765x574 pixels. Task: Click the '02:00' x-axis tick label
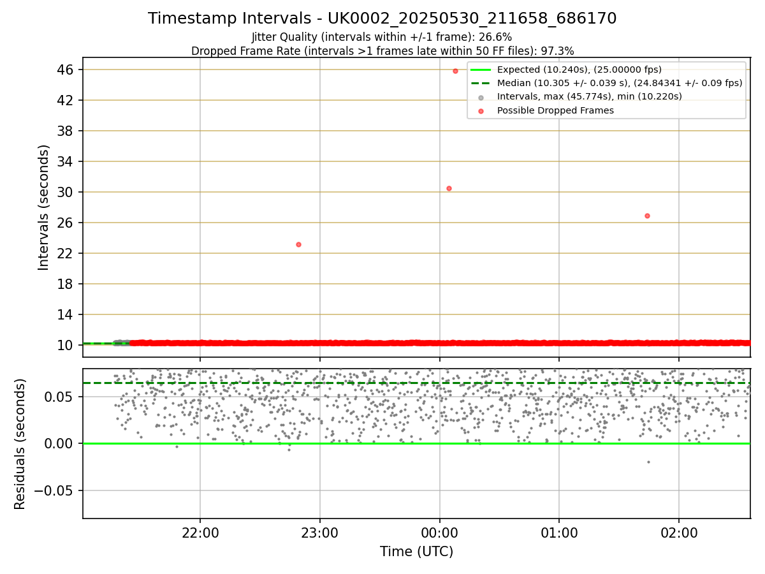[679, 532]
